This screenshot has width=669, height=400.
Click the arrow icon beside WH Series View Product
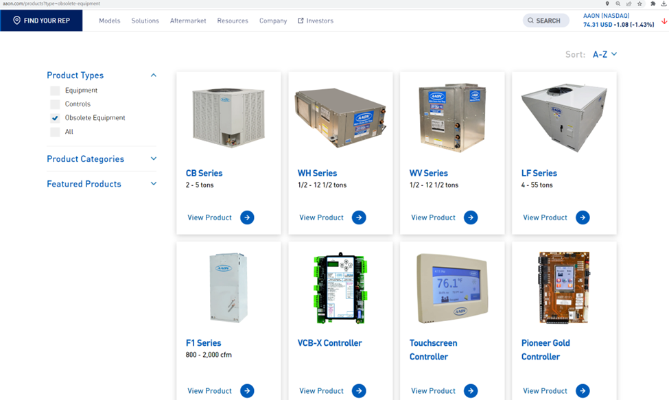[x=358, y=217]
